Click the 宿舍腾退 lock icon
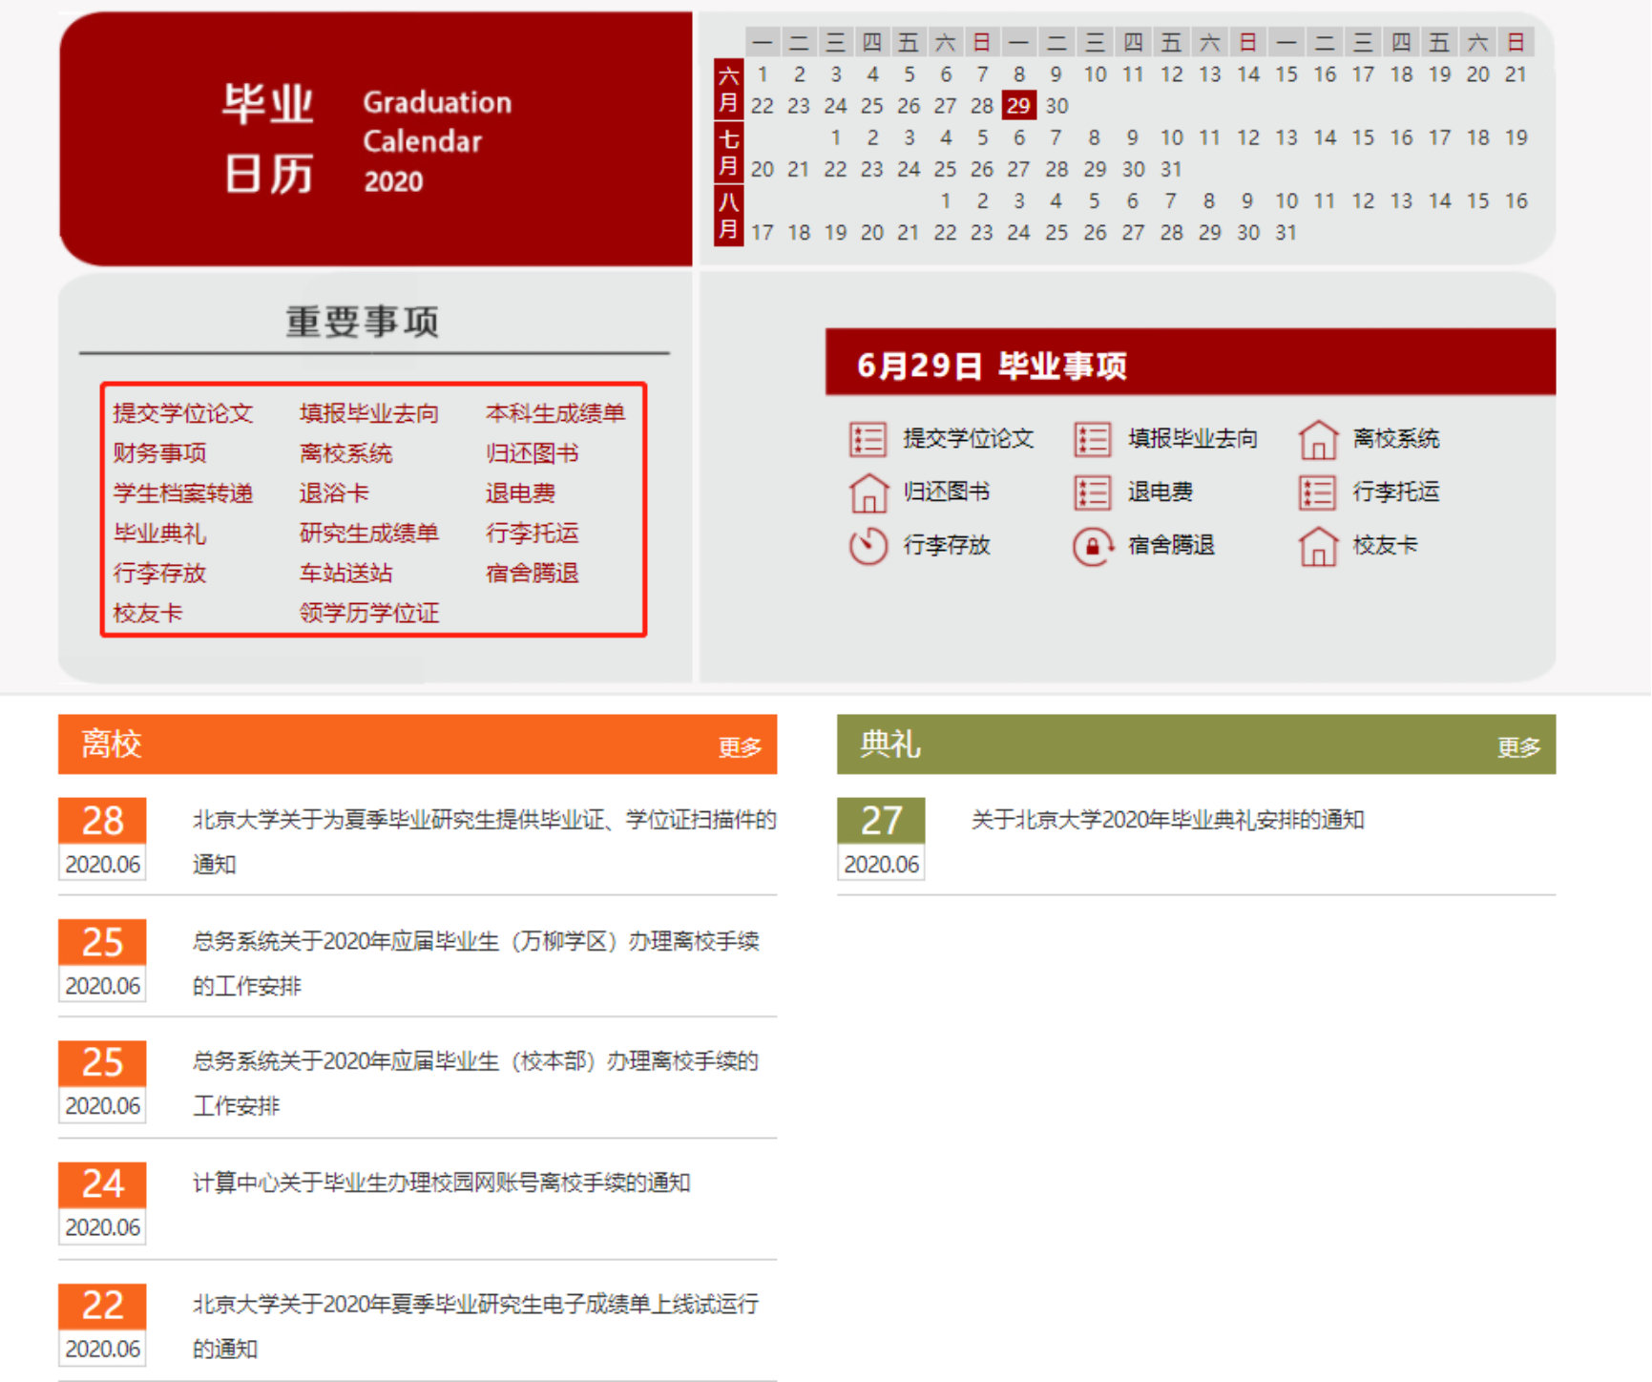Image resolution: width=1652 pixels, height=1382 pixels. 1092,546
